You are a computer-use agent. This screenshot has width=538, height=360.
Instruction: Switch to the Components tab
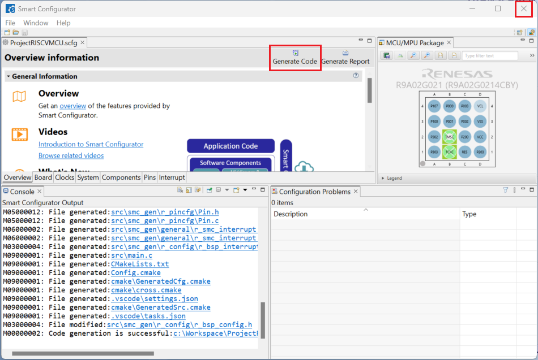click(121, 177)
